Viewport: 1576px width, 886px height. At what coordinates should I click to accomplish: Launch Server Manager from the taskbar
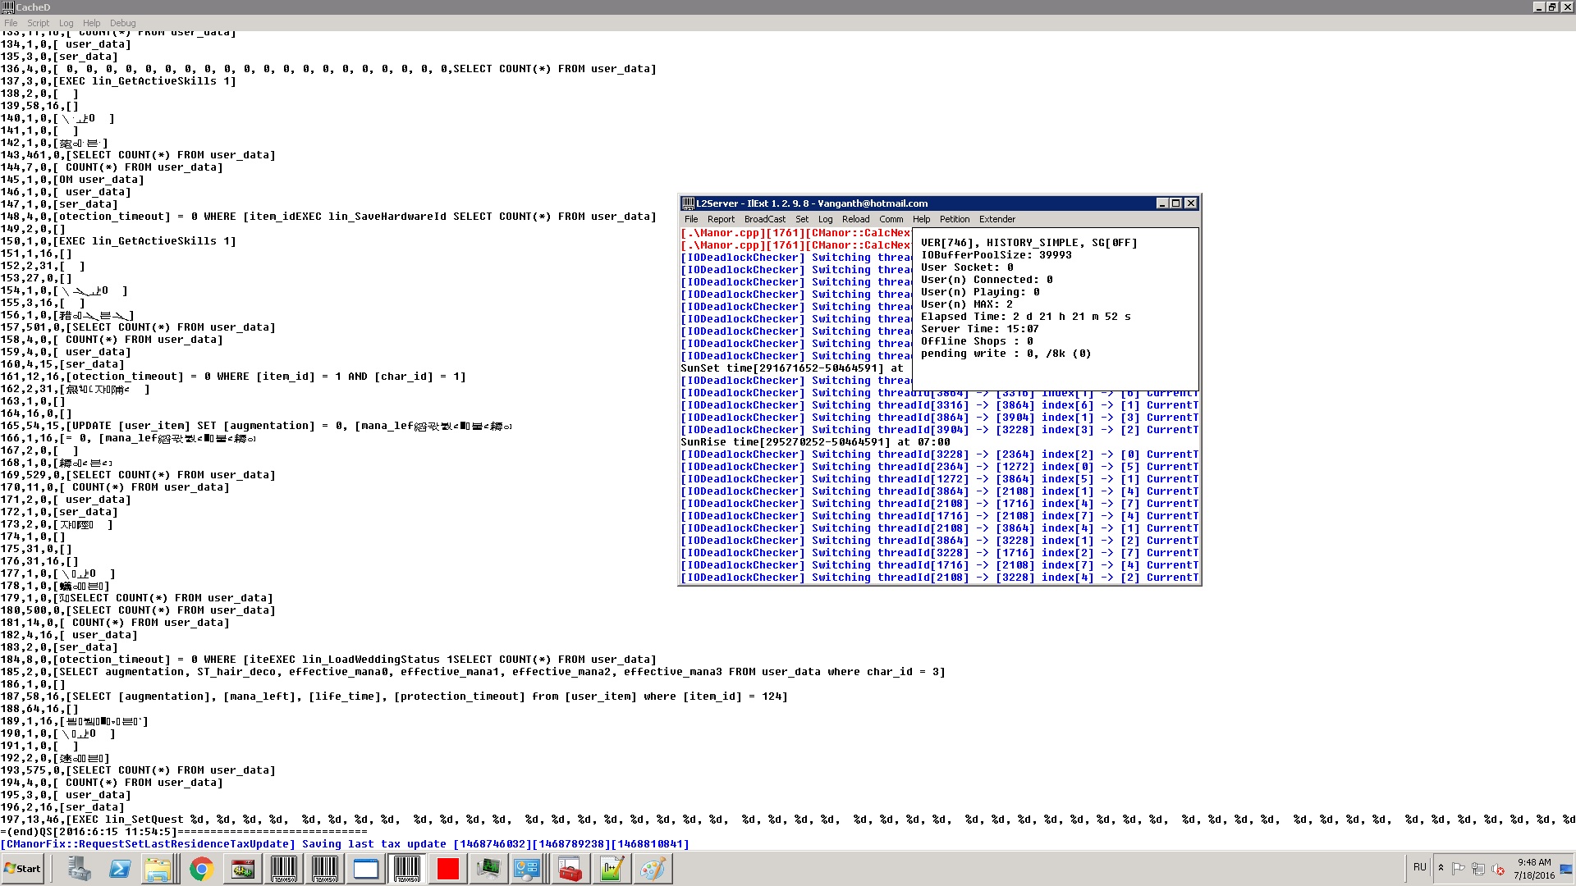tap(79, 869)
